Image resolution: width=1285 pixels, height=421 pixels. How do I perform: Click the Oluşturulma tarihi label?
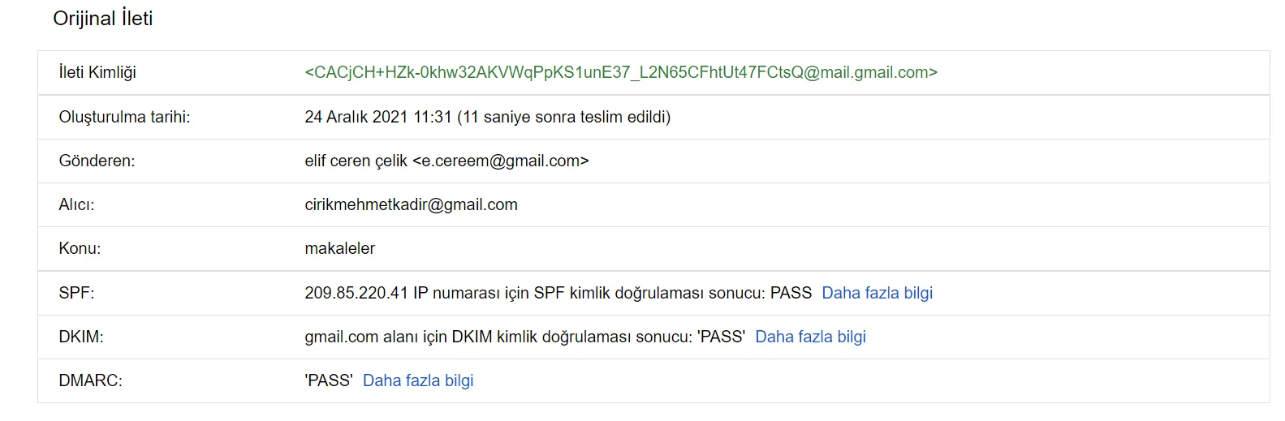(124, 117)
